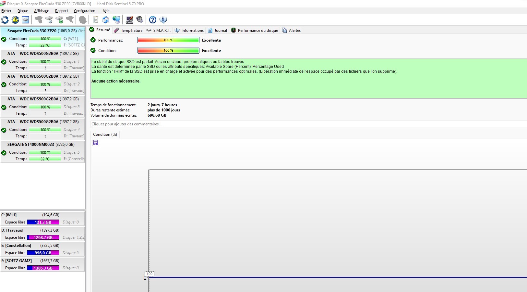Image resolution: width=527 pixels, height=292 pixels.
Task: Open the monitor with screwdriver configuration icon
Action: point(129,20)
